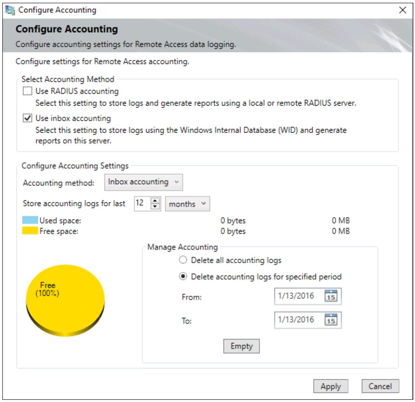The height and width of the screenshot is (402, 415).
Task: Apply the accounting settings
Action: (x=331, y=386)
